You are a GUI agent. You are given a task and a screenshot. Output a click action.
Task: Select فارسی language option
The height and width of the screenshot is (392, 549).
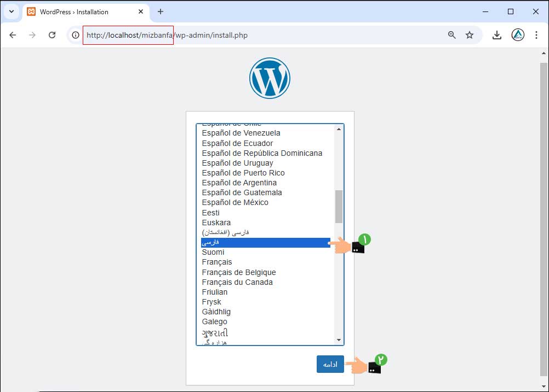click(265, 242)
